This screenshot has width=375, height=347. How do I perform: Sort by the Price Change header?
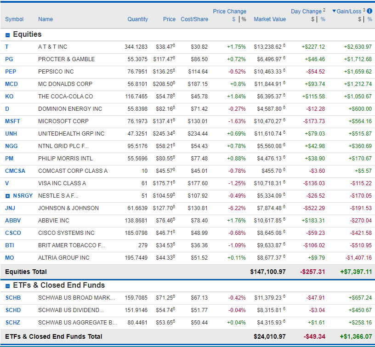pos(230,11)
